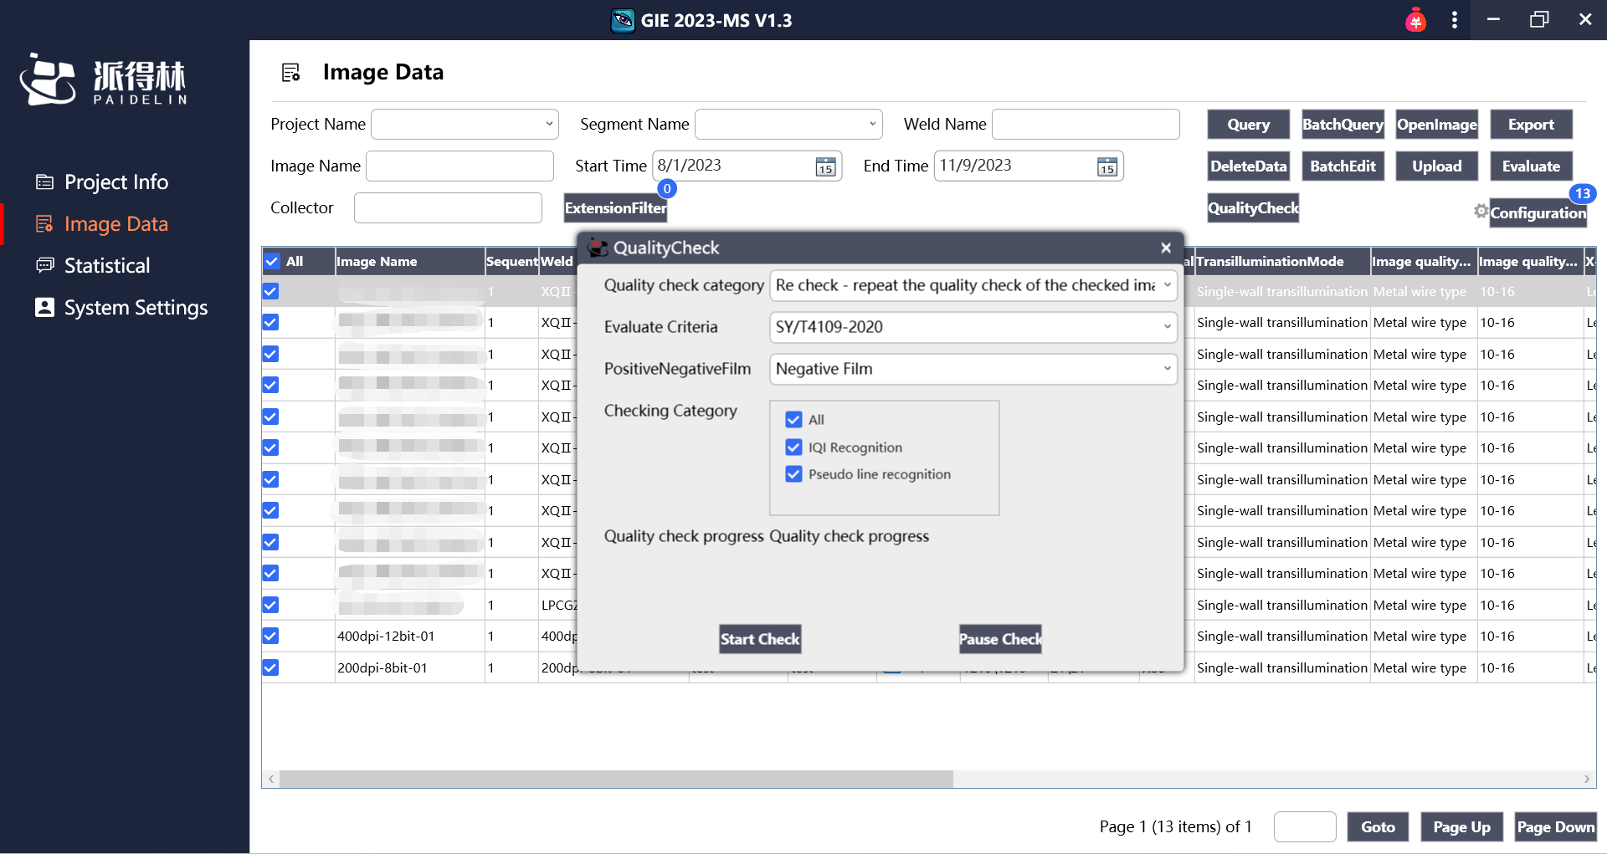Click the Goto button
The image size is (1607, 854).
pos(1378,827)
